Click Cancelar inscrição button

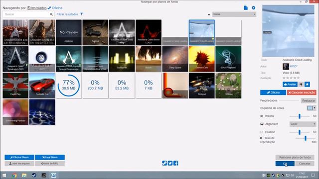(x=302, y=92)
